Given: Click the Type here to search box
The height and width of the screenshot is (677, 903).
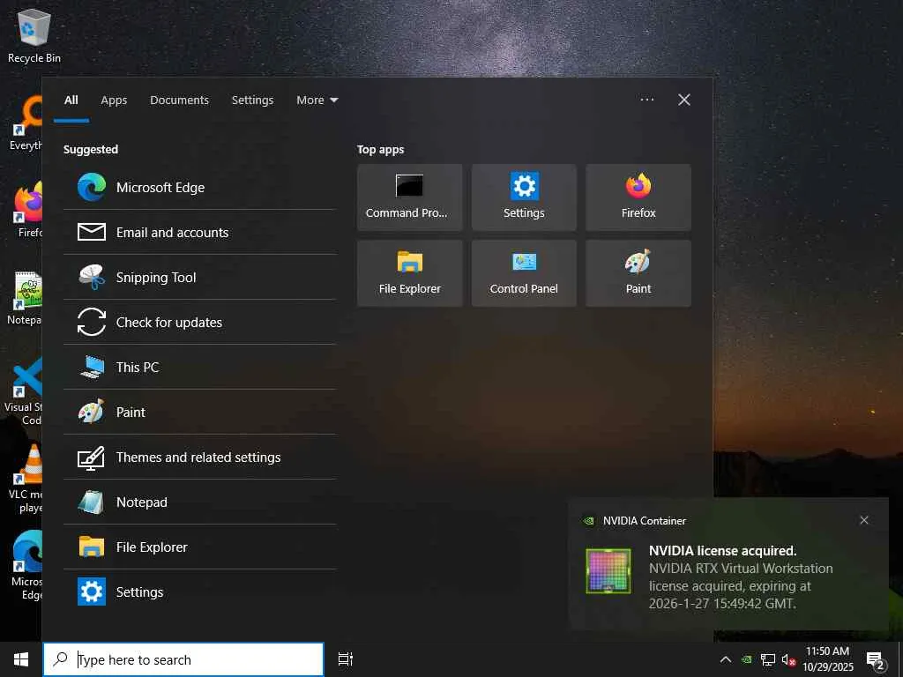Looking at the screenshot, I should [x=183, y=659].
